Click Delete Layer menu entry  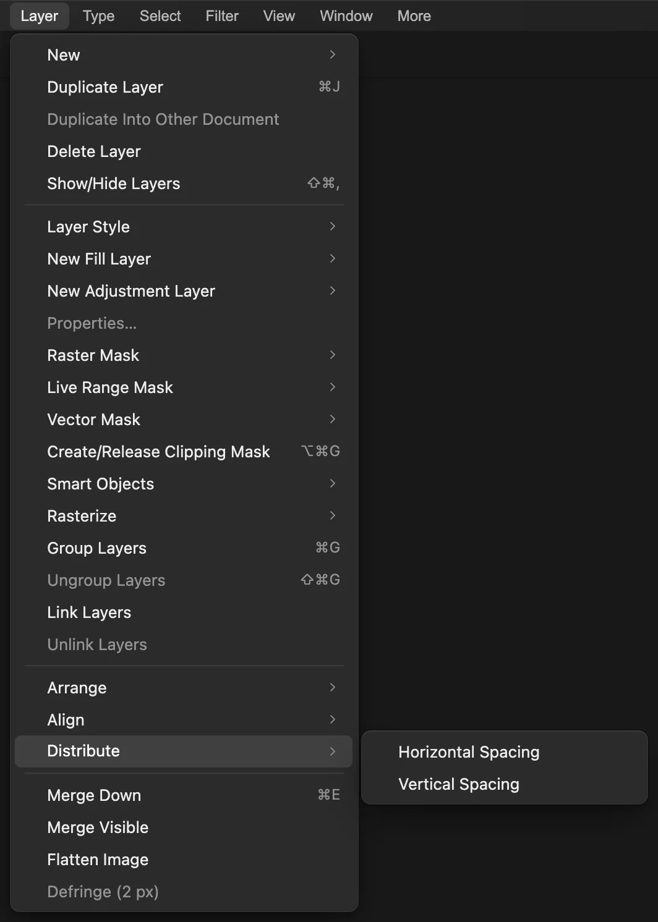(184, 151)
